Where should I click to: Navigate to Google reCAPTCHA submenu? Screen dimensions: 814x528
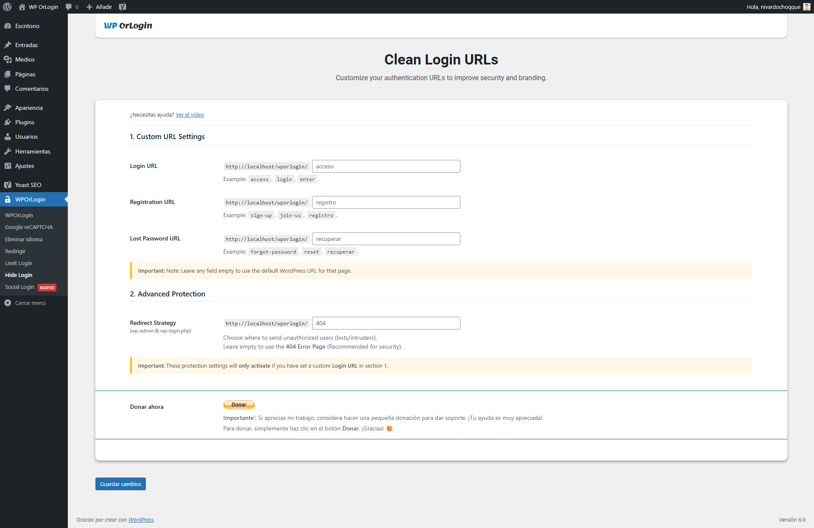click(x=29, y=227)
